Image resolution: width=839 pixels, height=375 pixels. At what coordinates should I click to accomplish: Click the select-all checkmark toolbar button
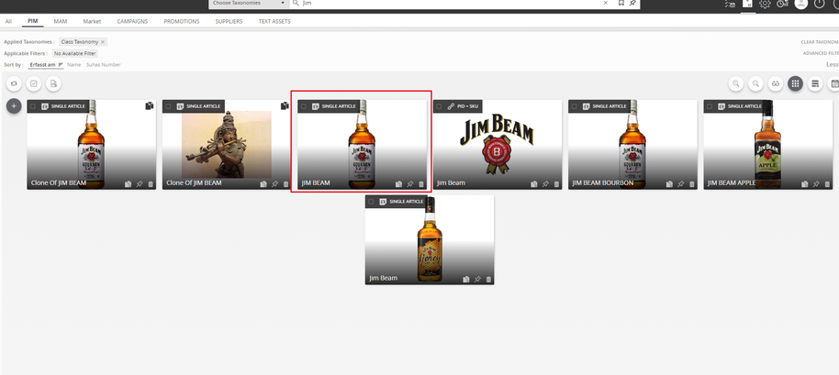34,83
